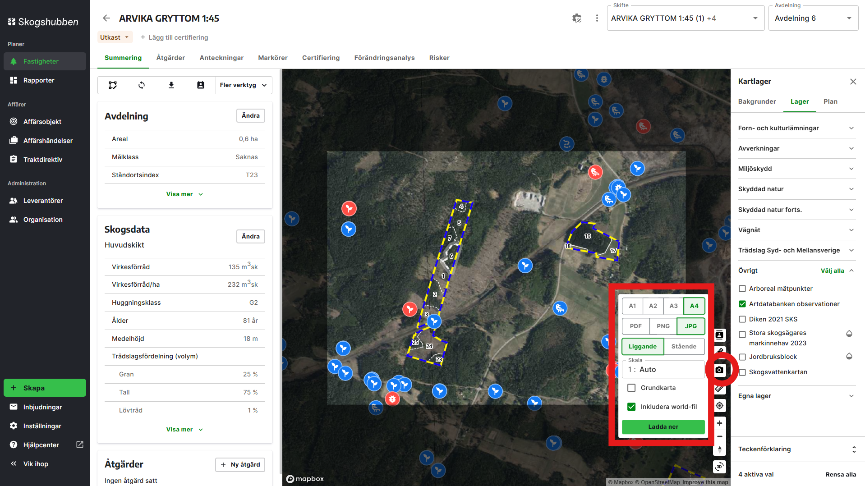Open Affärsobjekt in the sidebar
Viewport: 865px width, 486px height.
[45, 122]
